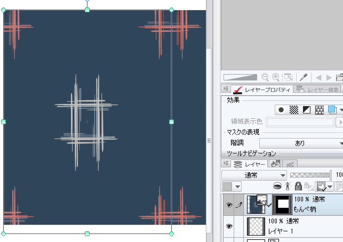Image resolution: width=343 pixels, height=242 pixels.
Task: Select the もんぺ柄 layer thumbnail
Action: tap(256, 205)
